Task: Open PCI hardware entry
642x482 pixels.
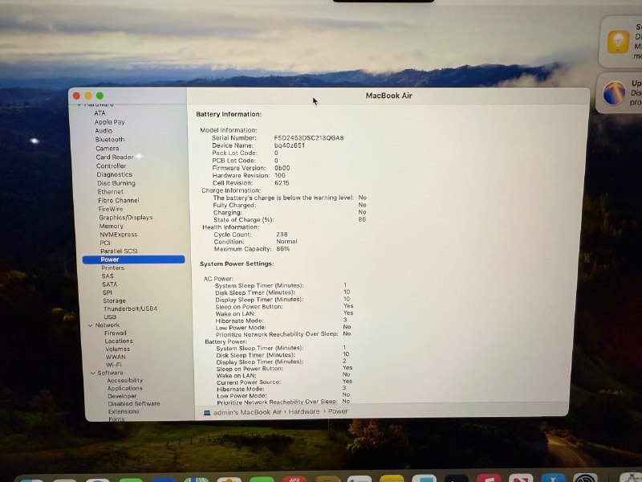Action: 105,243
